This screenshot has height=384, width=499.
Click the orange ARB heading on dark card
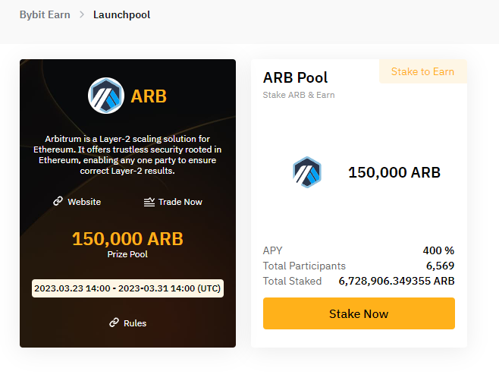(x=149, y=96)
